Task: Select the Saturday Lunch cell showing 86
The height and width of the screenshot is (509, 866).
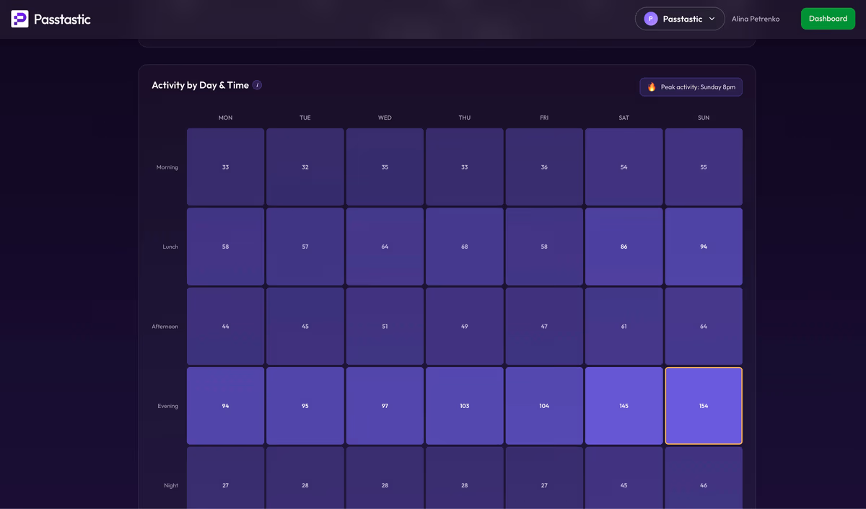Action: tap(624, 247)
